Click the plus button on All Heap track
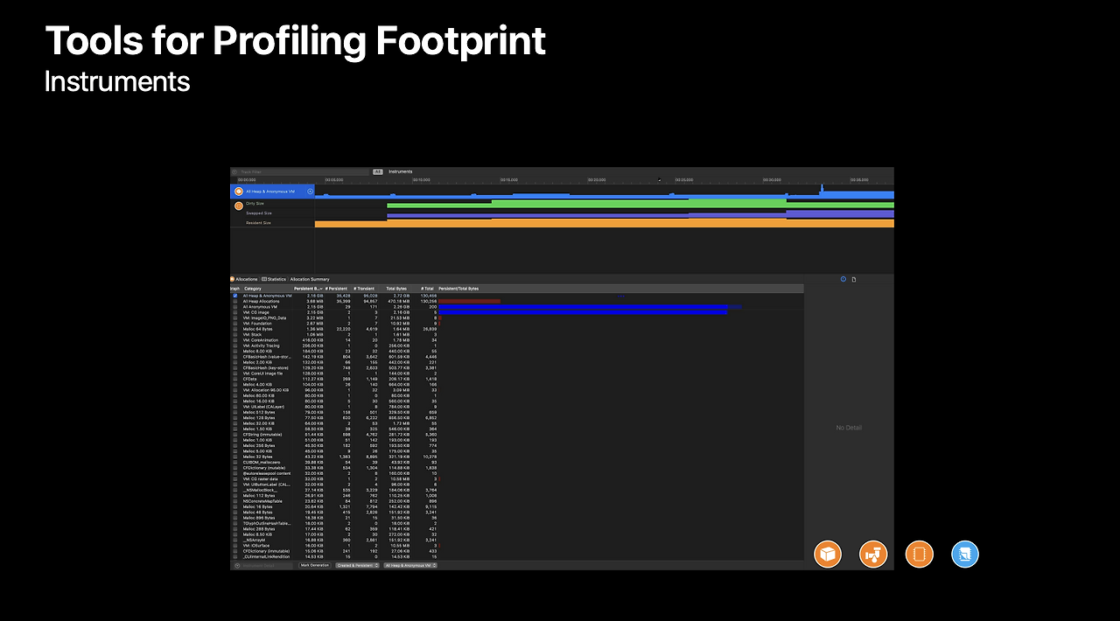 click(310, 192)
